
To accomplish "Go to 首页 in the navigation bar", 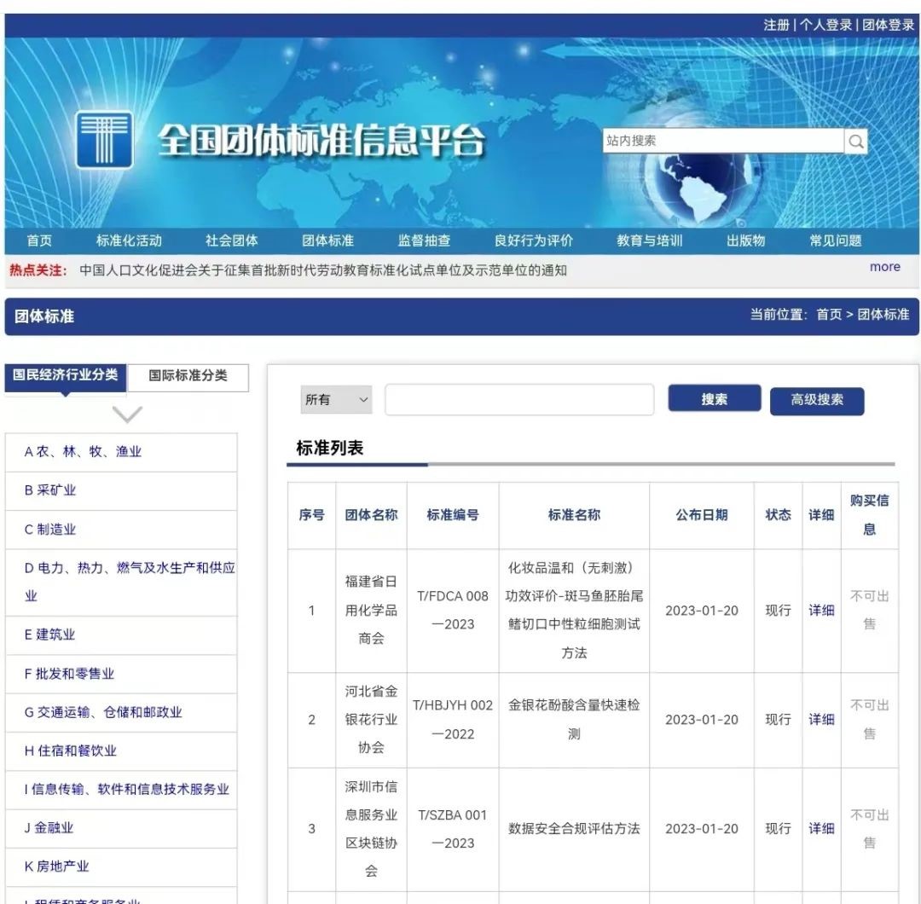I will 39,240.
